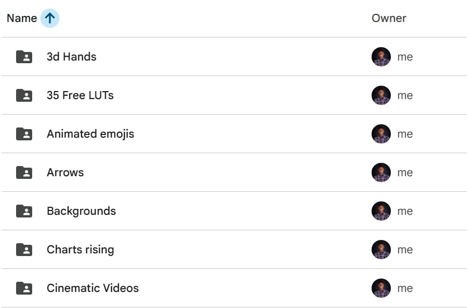Screen dimensions: 467x308
Task: Click the Animated emojis shared folder icon
Action: pos(24,134)
